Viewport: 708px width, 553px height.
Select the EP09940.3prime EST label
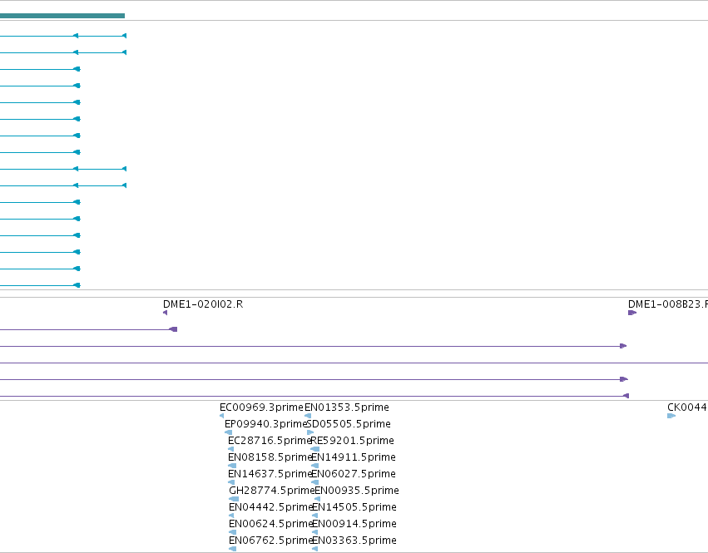[x=266, y=424]
